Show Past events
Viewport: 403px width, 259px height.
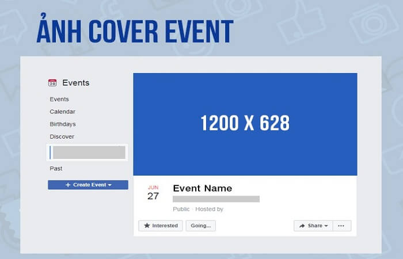pyautogui.click(x=56, y=169)
